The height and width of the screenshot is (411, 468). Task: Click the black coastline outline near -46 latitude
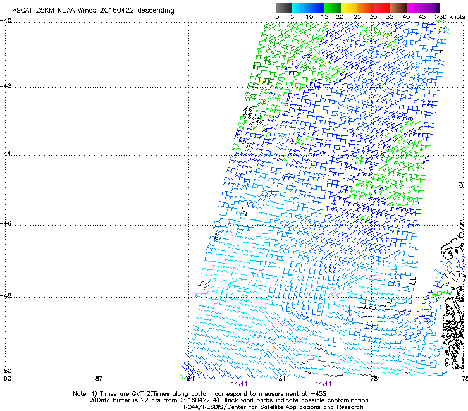coord(453,245)
